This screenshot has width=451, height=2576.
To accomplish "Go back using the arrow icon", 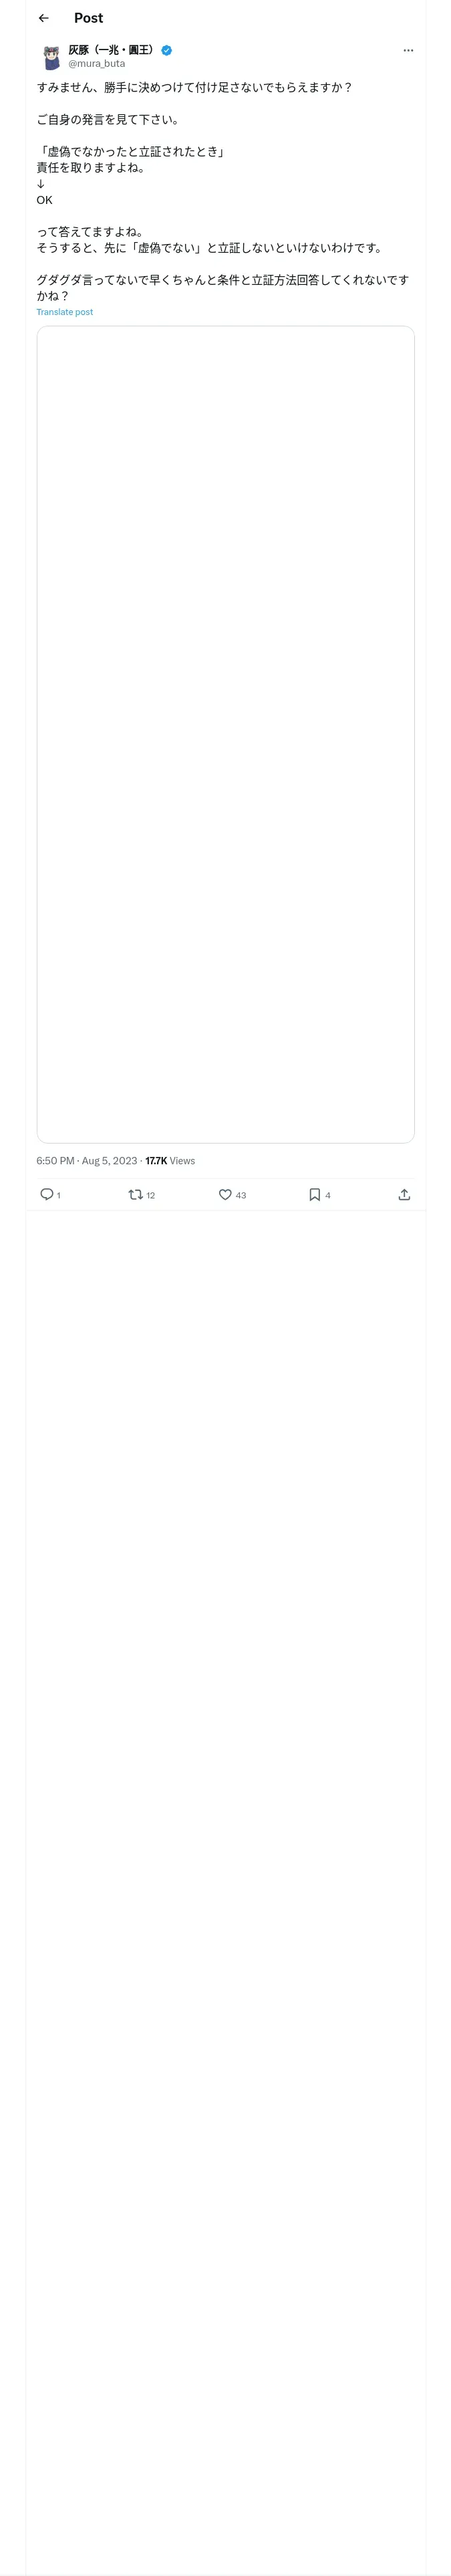I will pyautogui.click(x=43, y=18).
